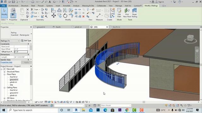Click the Cope geometry tool
This screenshot has width=202, height=113.
[x=34, y=9]
